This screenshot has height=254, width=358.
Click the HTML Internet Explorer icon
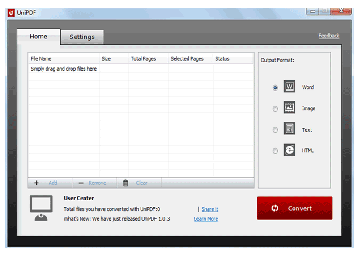(289, 150)
